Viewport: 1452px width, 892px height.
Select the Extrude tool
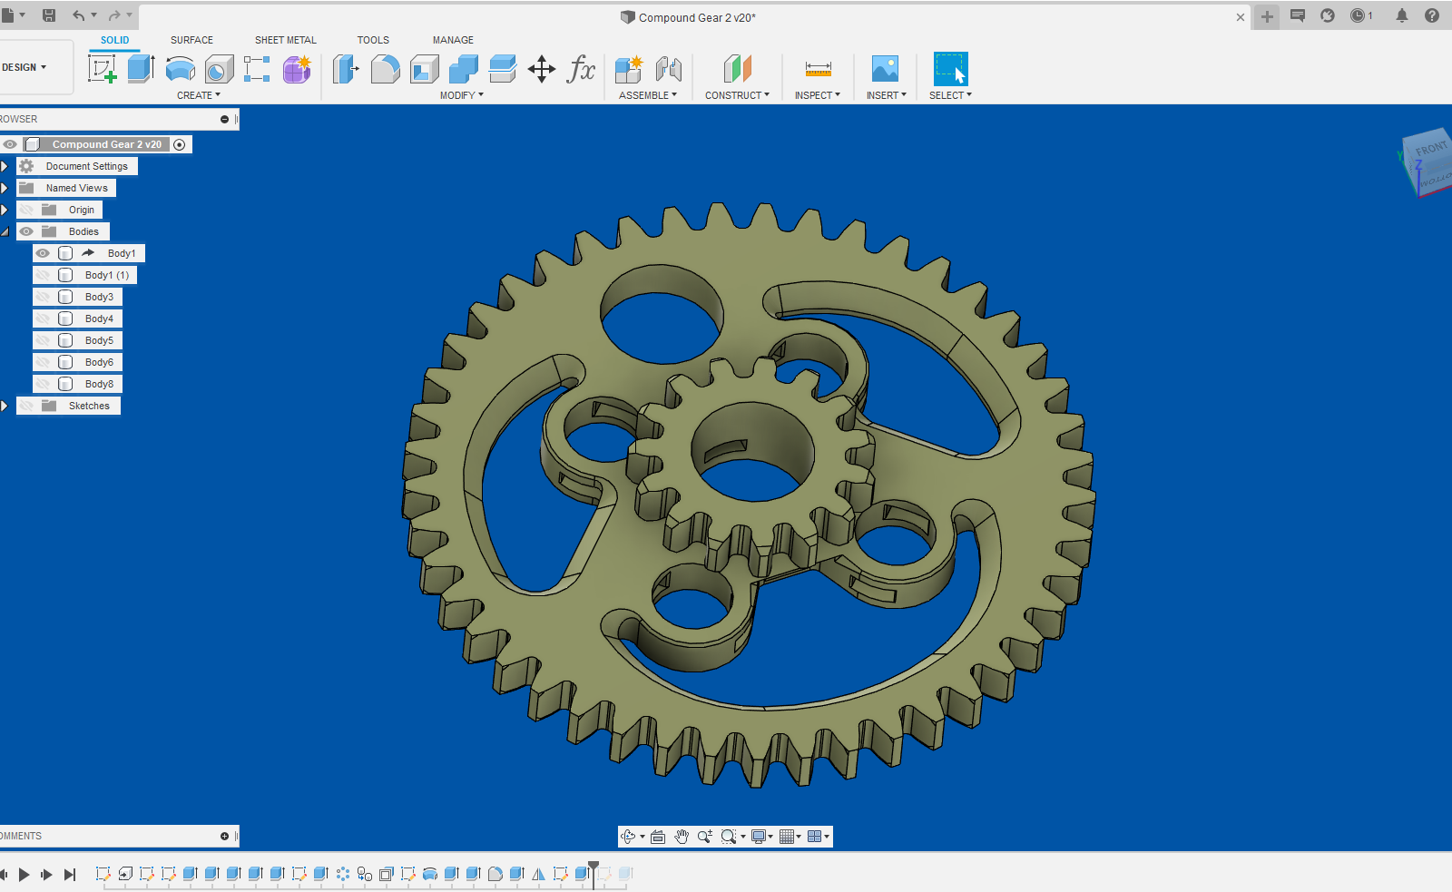(x=141, y=69)
